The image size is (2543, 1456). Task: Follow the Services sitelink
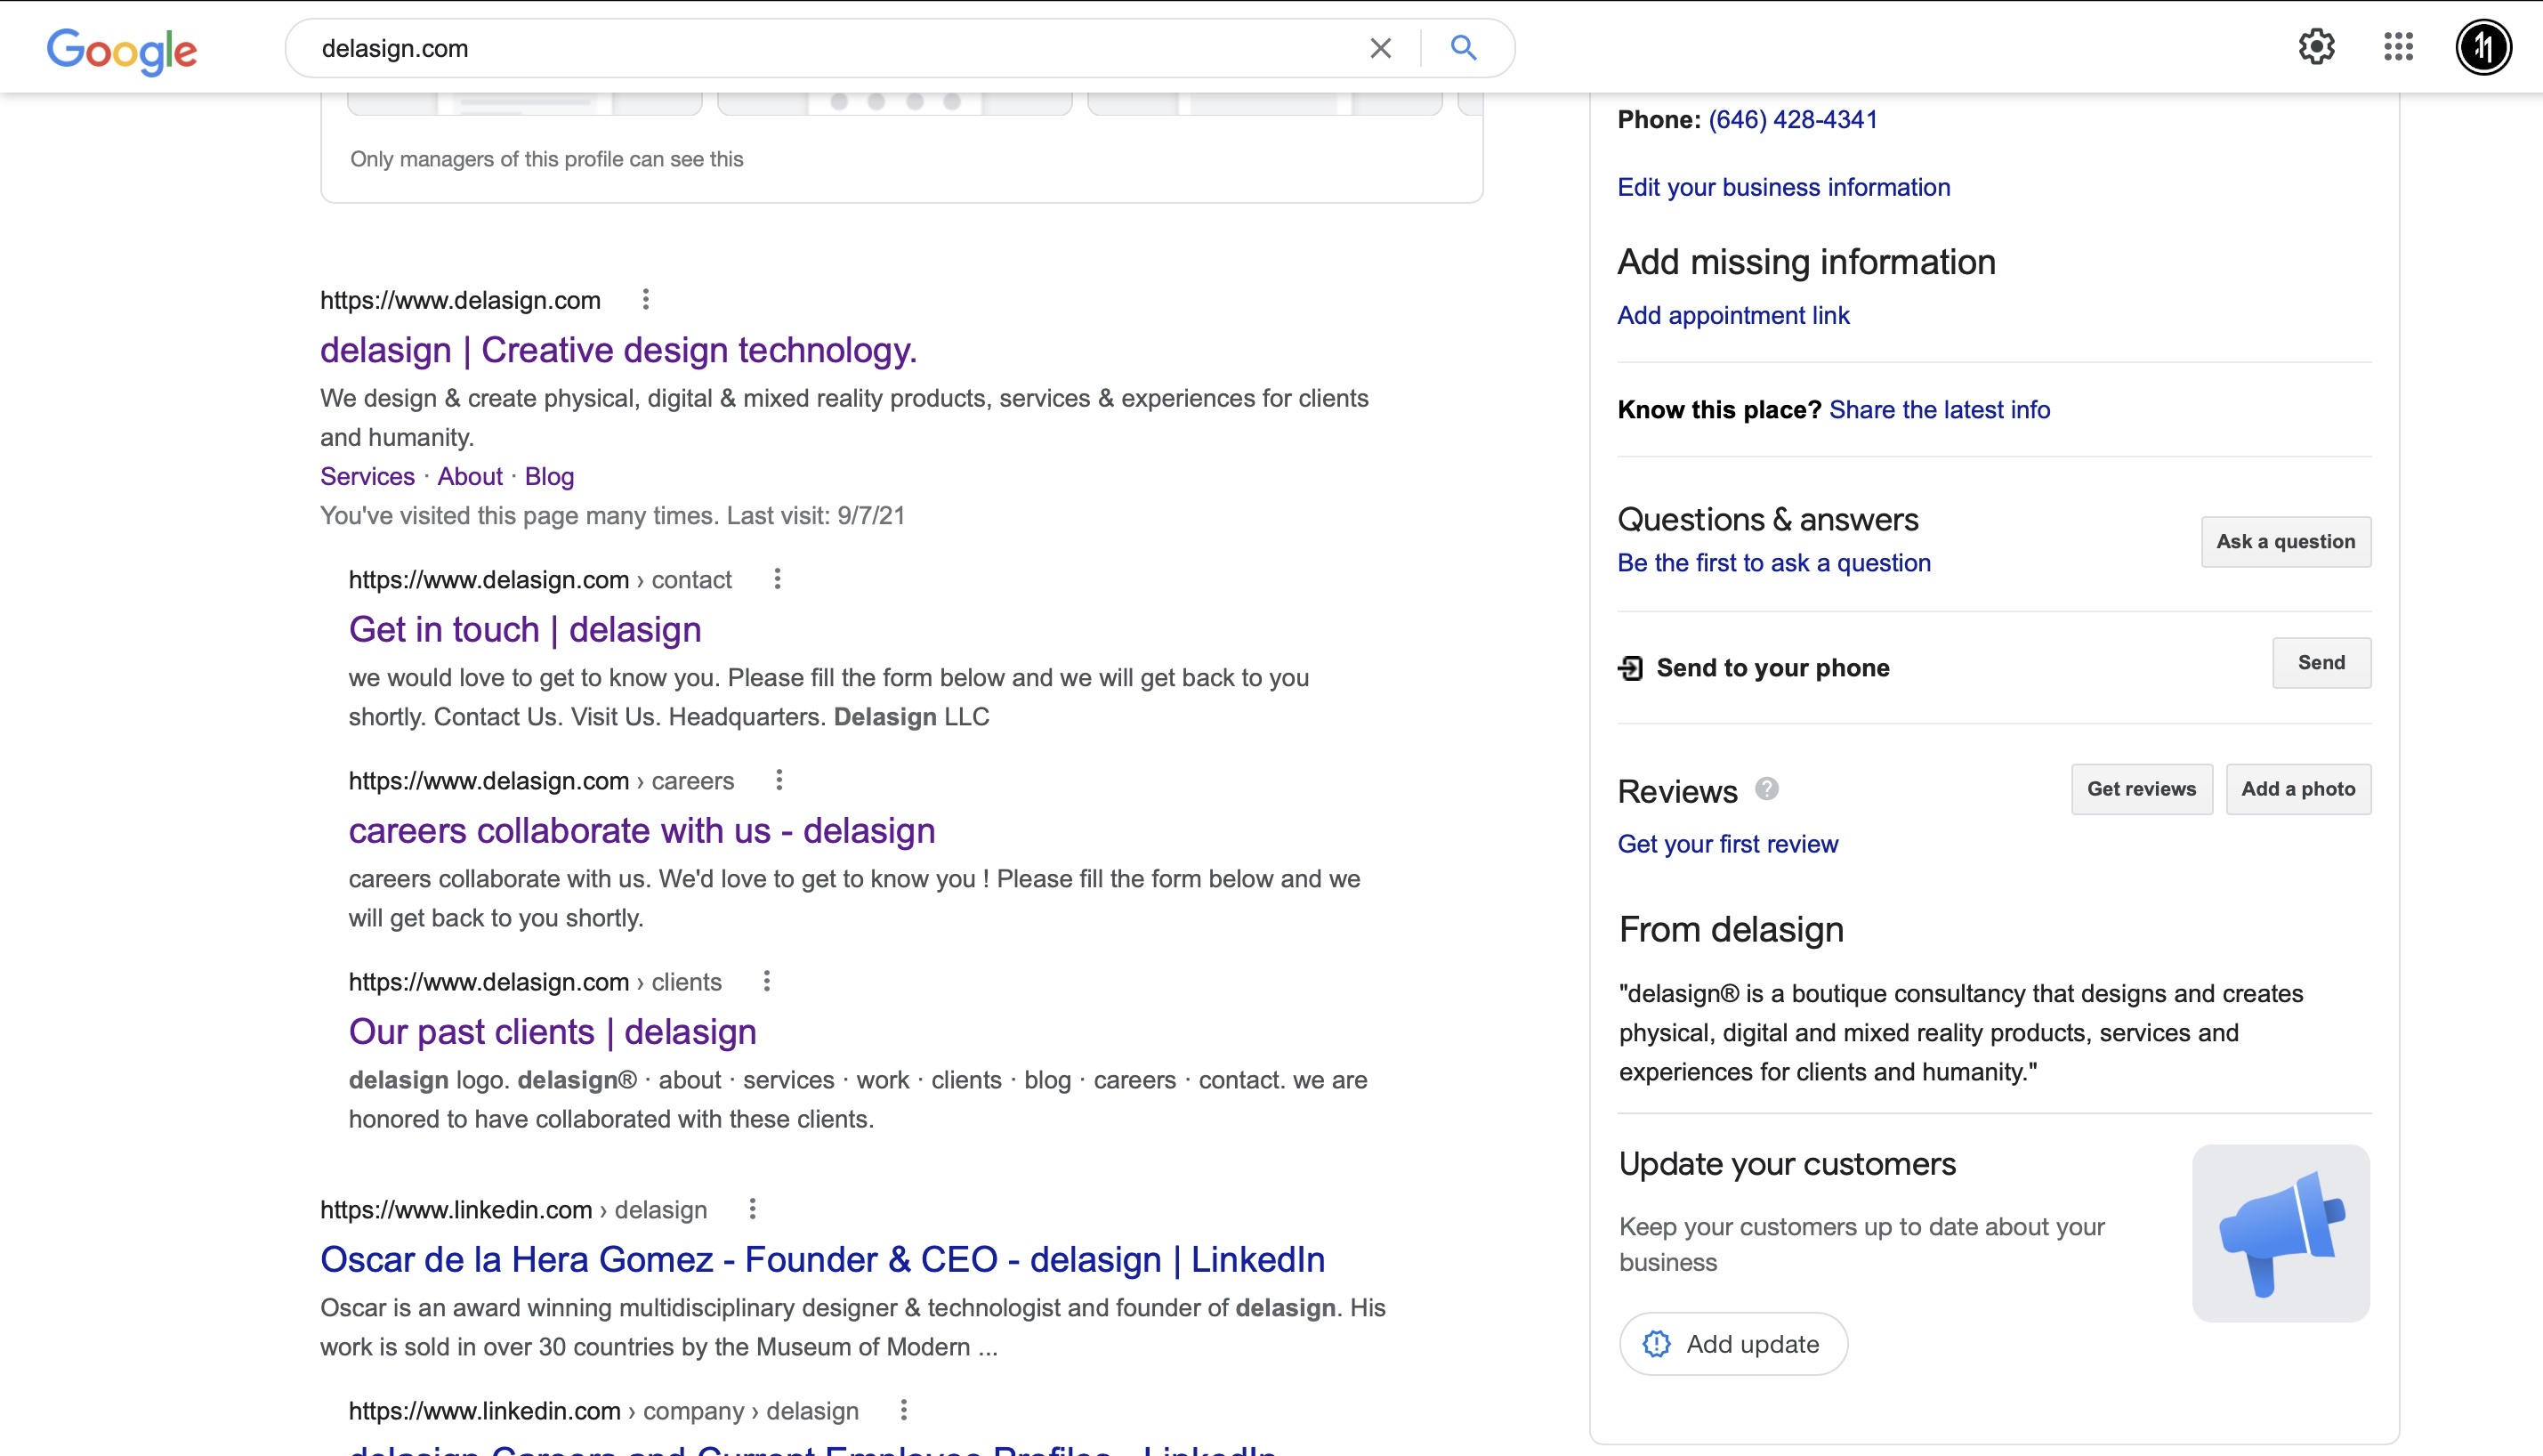(367, 476)
